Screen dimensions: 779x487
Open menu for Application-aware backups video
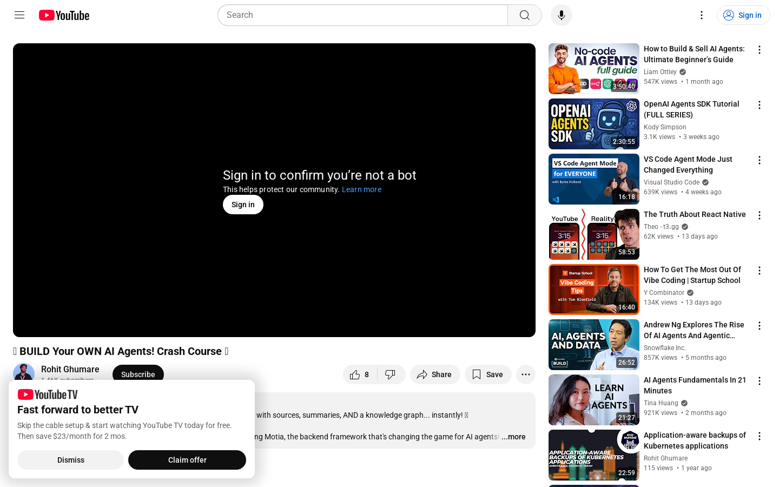[760, 436]
